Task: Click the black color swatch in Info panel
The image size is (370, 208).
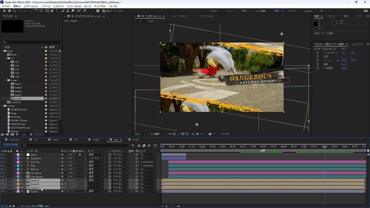Action: (x=316, y=24)
